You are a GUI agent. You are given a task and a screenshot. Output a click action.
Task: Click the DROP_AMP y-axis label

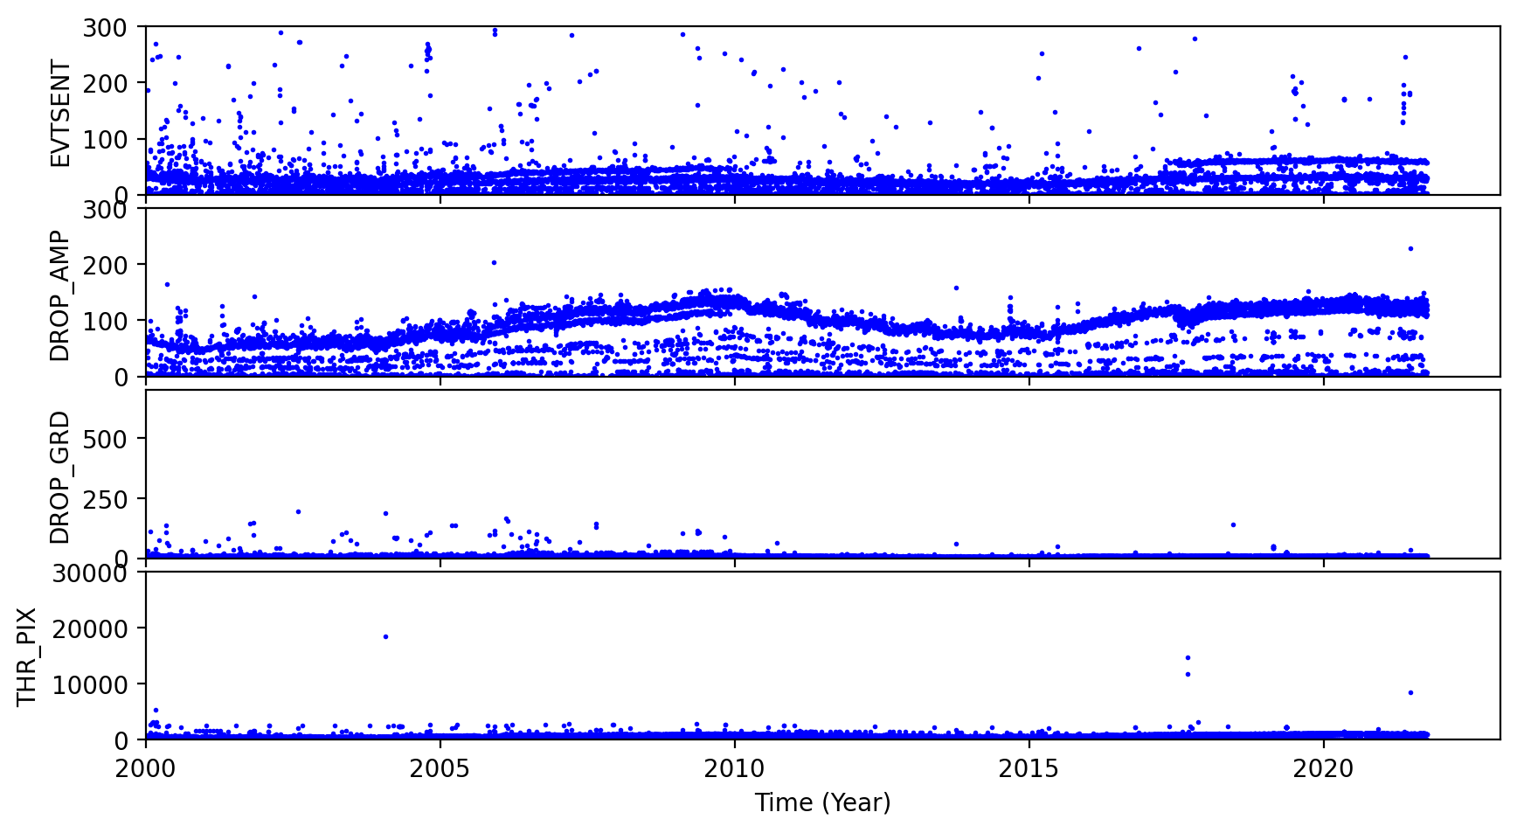(60, 295)
